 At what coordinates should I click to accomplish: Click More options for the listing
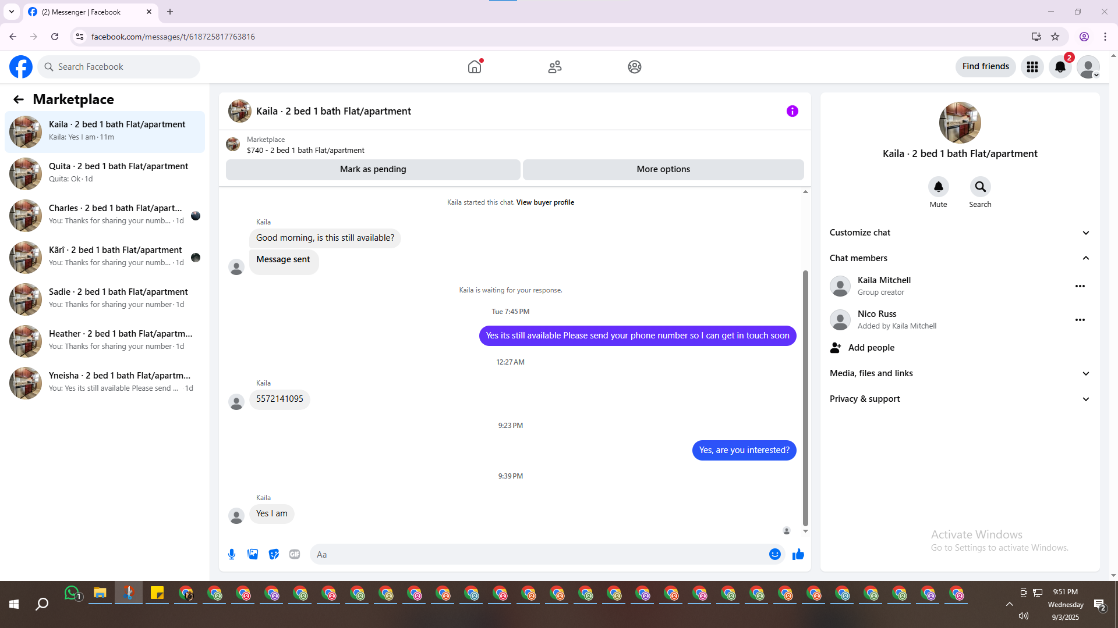[x=663, y=169]
